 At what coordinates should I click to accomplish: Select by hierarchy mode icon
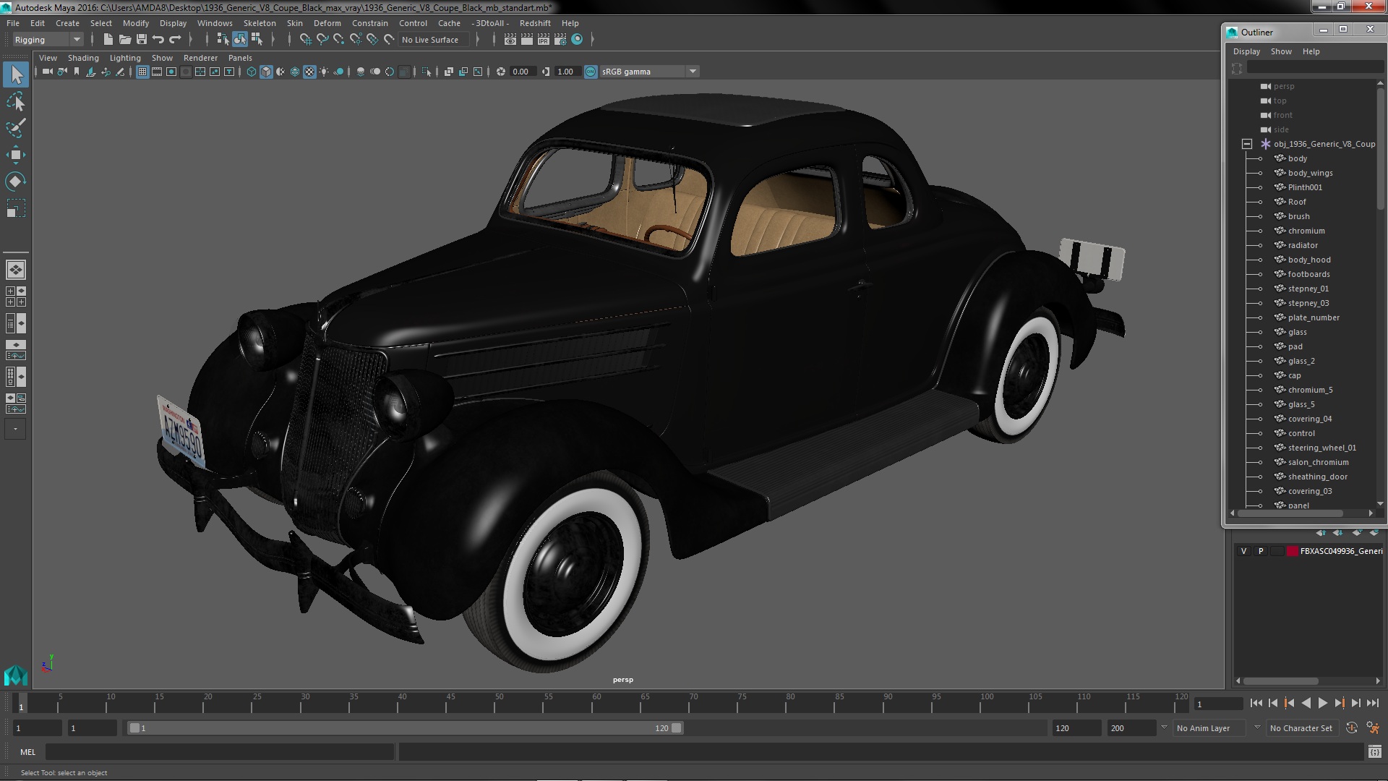[x=223, y=40]
